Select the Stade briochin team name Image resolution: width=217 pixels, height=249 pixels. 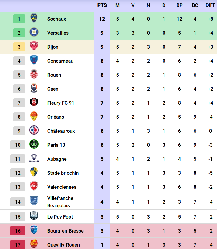(x=63, y=173)
